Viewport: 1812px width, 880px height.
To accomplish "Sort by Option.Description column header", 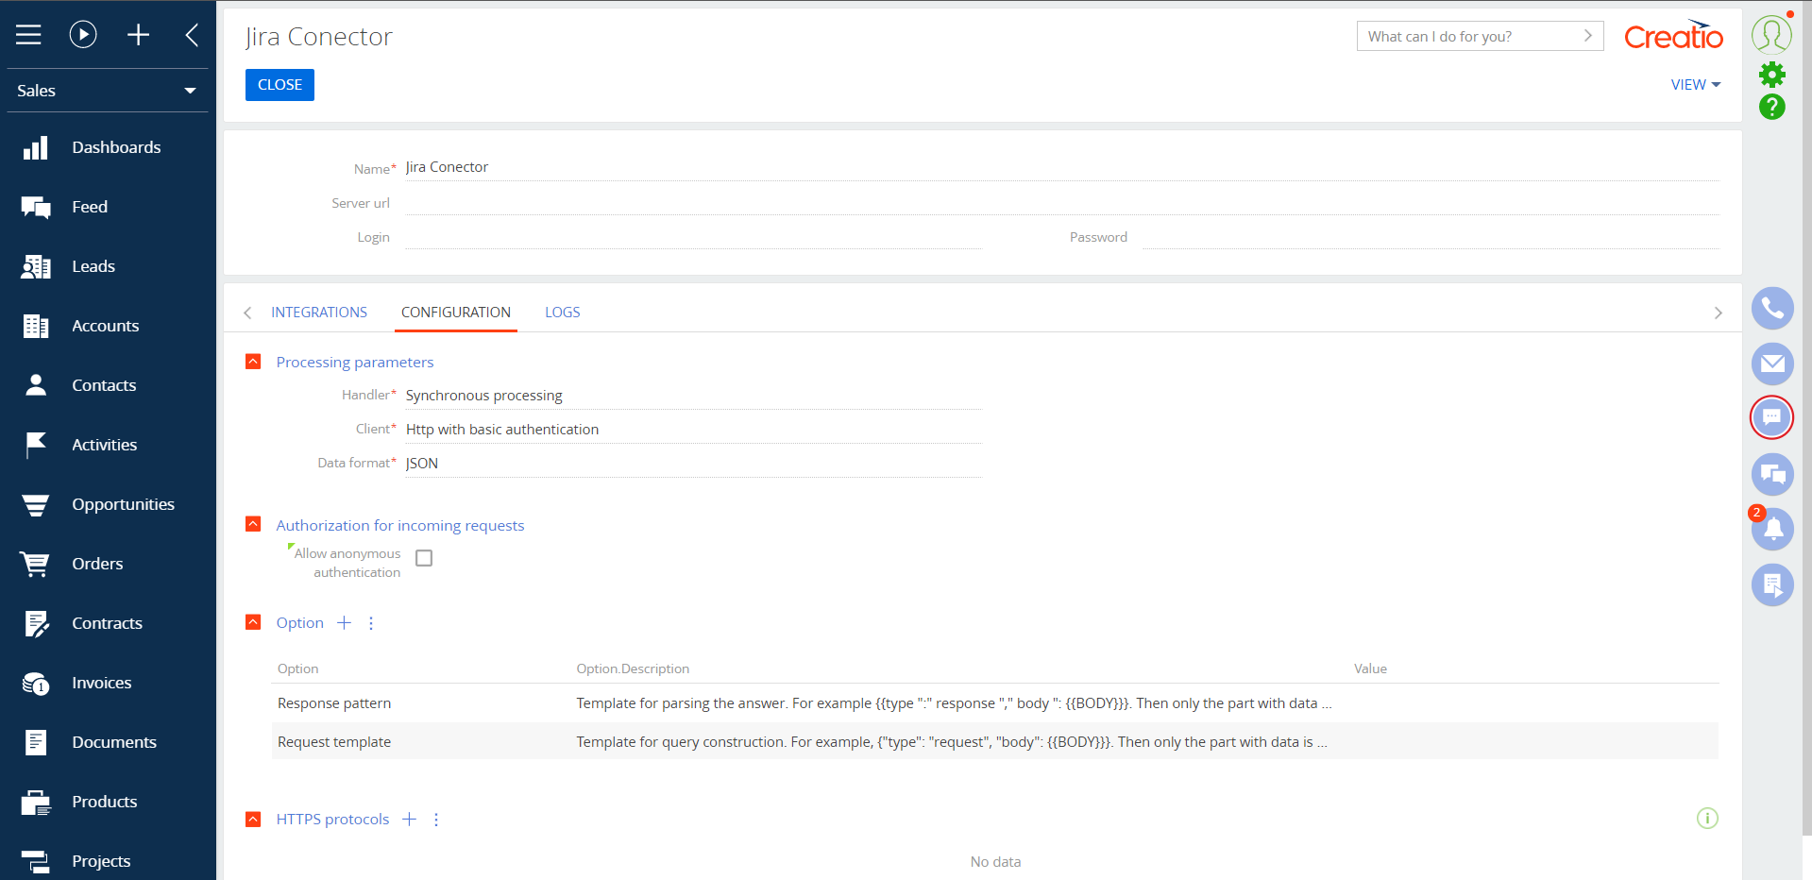I will 633,668.
